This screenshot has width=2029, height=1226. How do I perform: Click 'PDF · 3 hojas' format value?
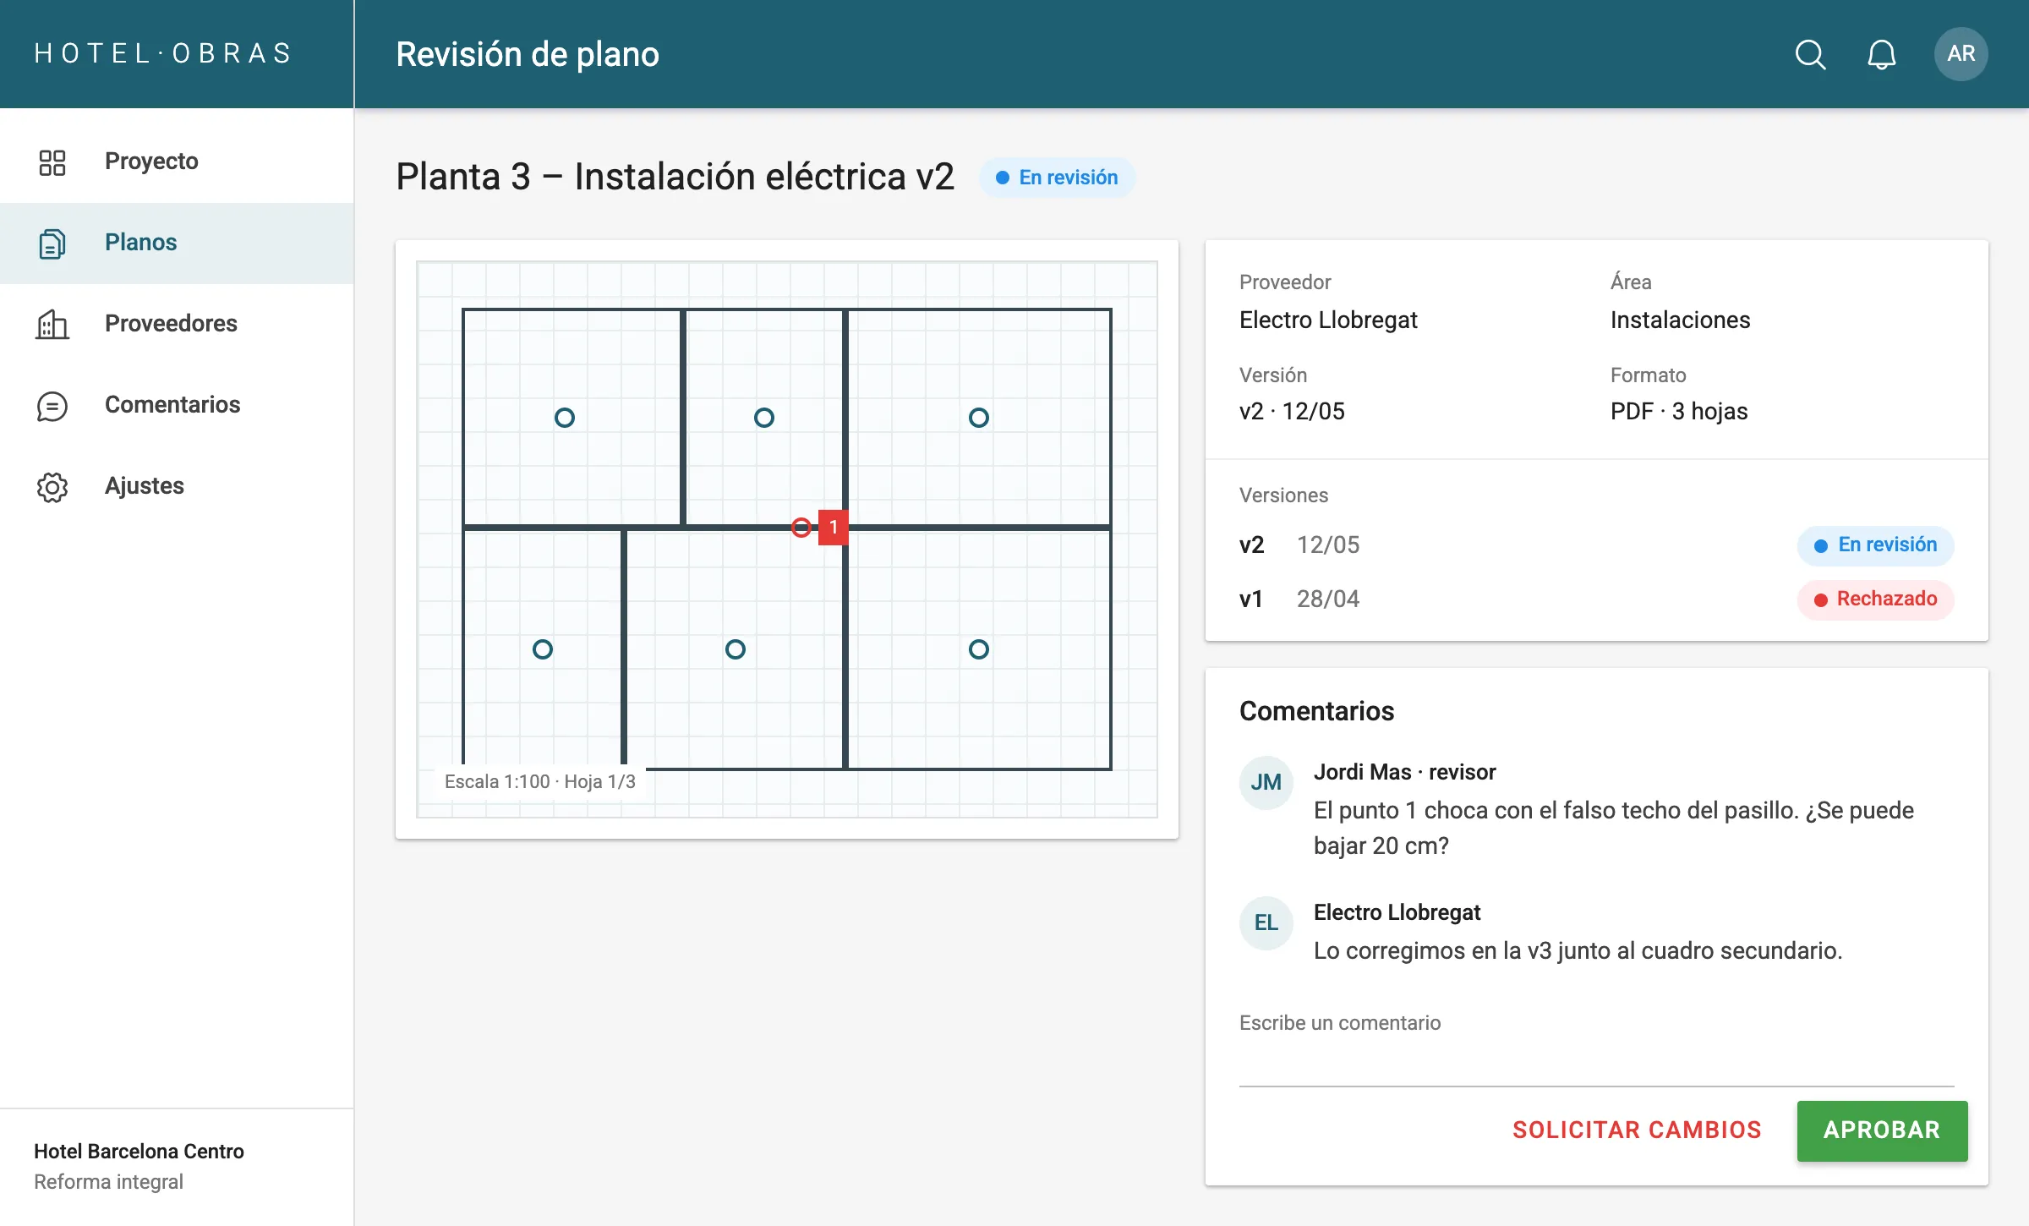click(1679, 411)
